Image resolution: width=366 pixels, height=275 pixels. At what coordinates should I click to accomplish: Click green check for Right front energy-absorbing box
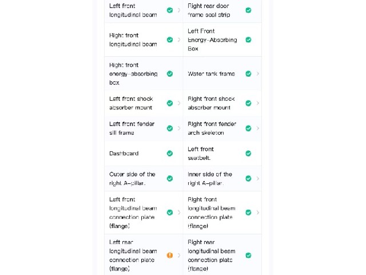coord(170,74)
